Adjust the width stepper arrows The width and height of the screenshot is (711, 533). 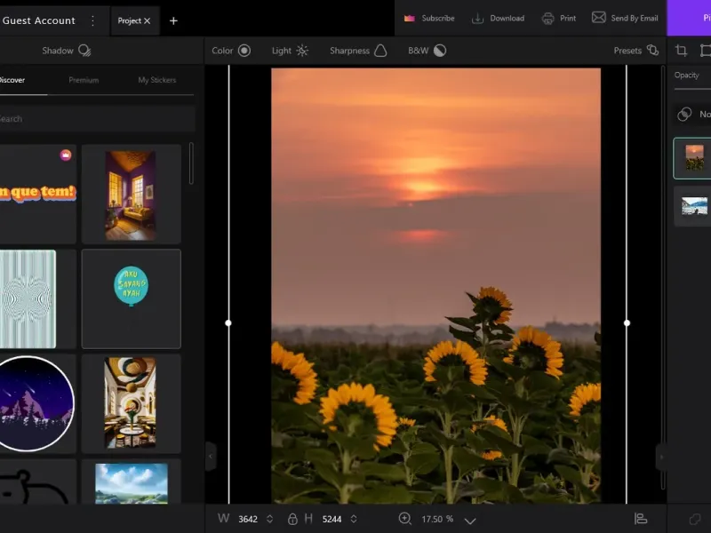click(269, 519)
